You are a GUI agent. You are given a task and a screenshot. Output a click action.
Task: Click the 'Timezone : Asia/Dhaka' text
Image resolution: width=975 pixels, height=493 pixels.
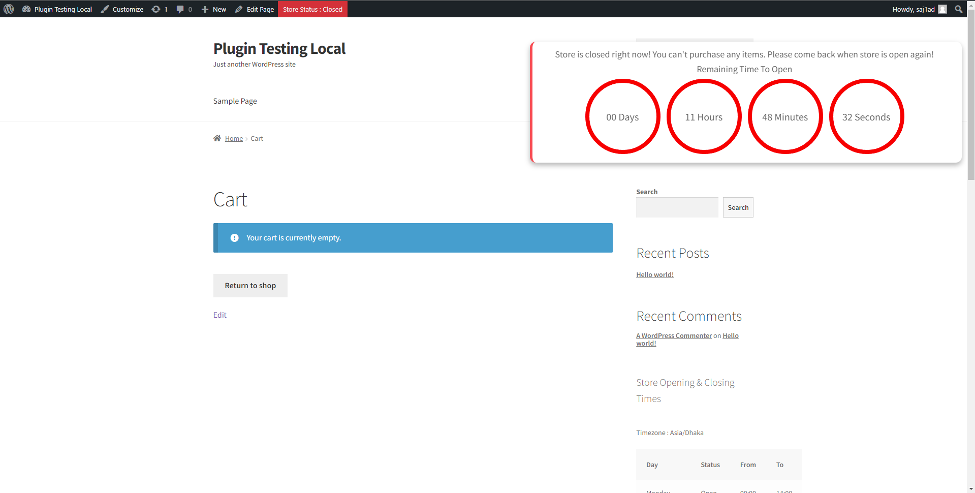click(670, 433)
